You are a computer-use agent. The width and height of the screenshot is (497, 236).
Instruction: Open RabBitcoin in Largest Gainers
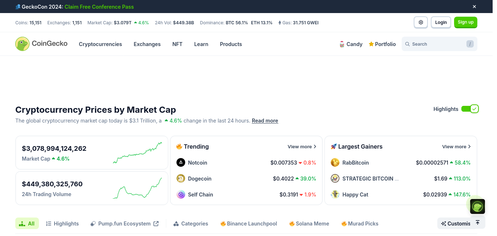pyautogui.click(x=401, y=162)
